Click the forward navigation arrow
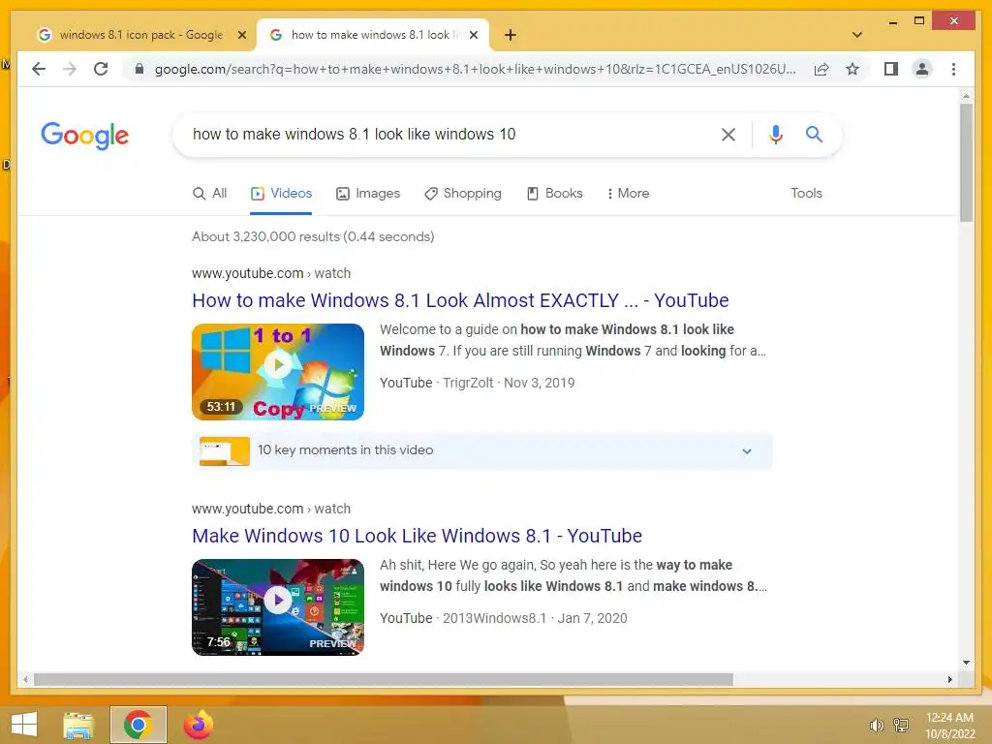The height and width of the screenshot is (744, 992). [70, 69]
